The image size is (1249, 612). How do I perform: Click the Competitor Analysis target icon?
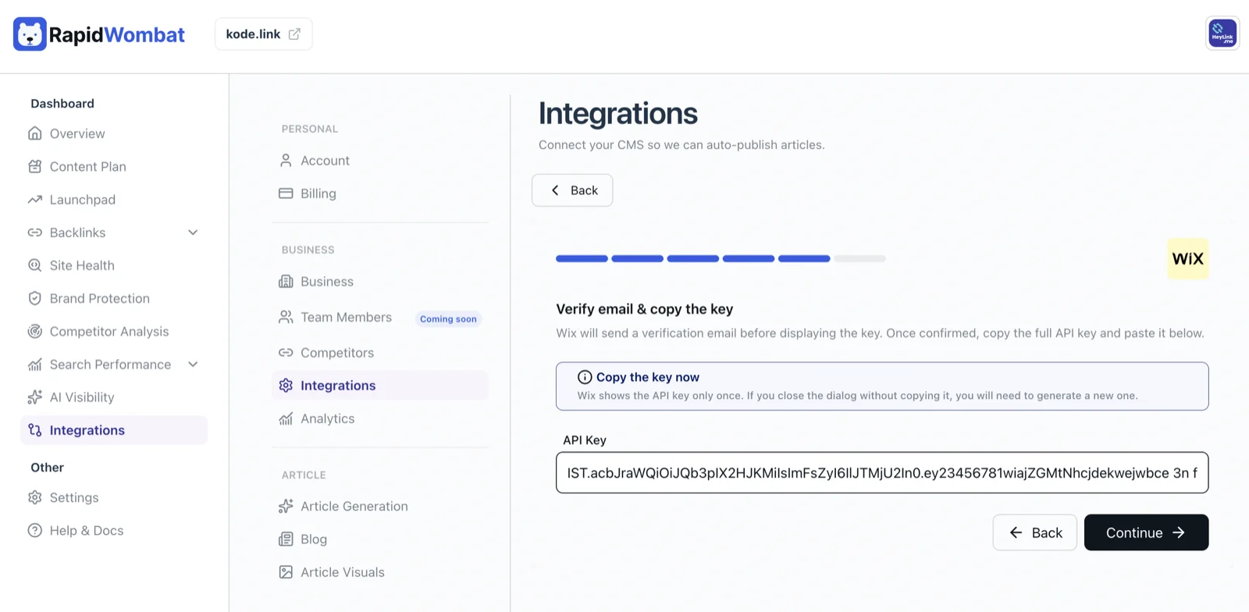[x=34, y=331]
